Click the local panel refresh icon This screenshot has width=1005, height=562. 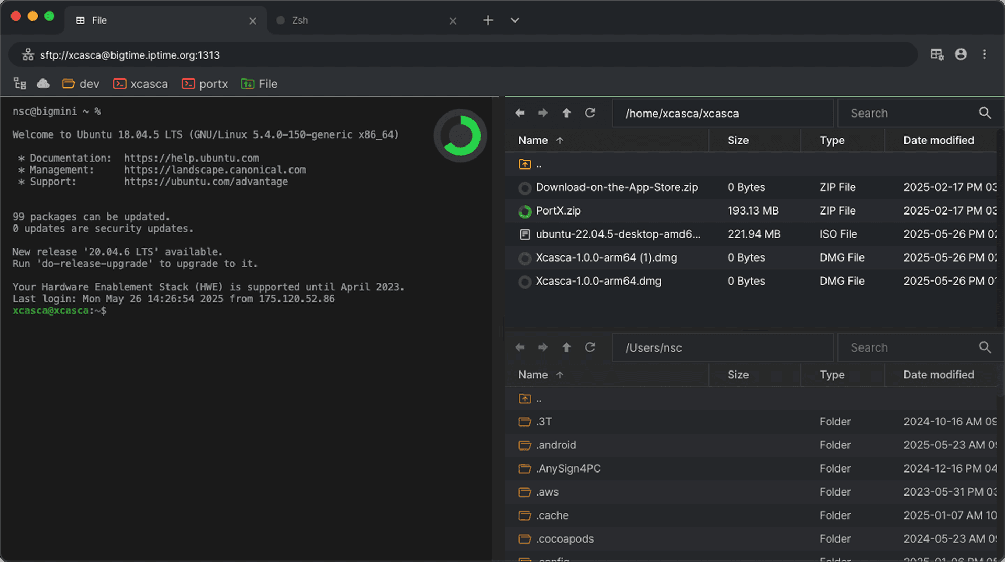pos(590,347)
